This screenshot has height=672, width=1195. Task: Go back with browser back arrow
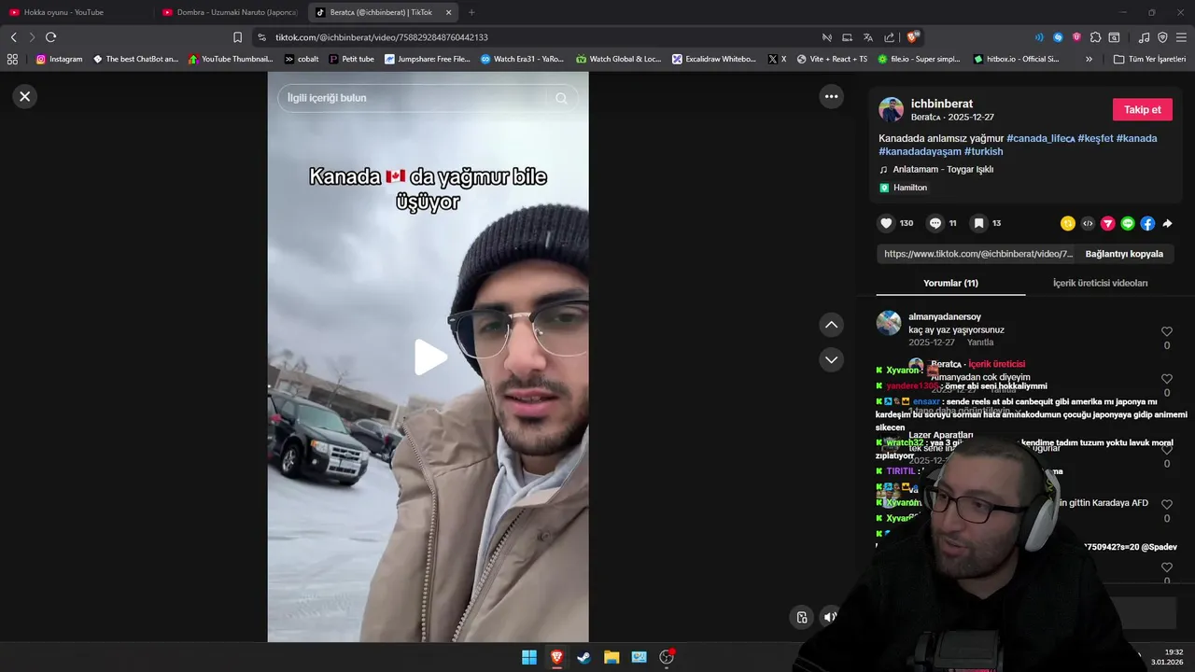(x=13, y=37)
